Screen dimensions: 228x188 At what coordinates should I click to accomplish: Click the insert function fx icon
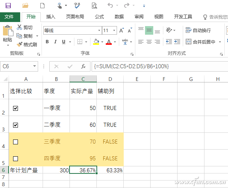pos(83,66)
